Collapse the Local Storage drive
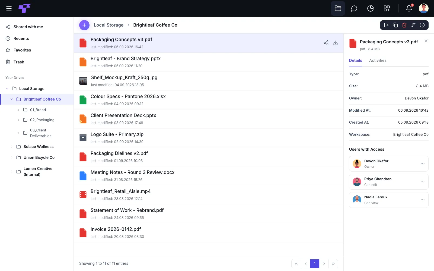Image resolution: width=434 pixels, height=271 pixels. click(7, 89)
